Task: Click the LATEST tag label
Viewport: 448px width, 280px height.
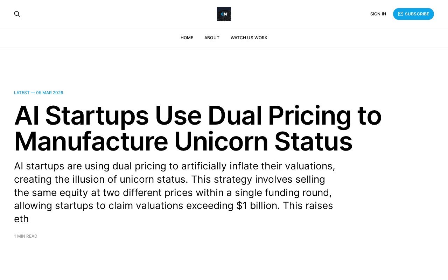Action: (22, 93)
